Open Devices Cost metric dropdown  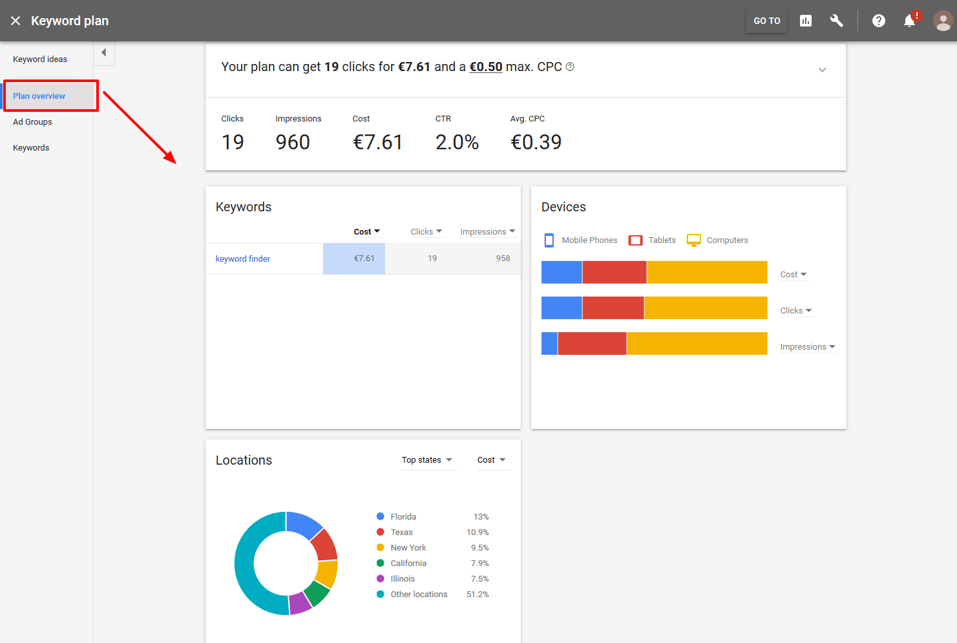click(794, 275)
